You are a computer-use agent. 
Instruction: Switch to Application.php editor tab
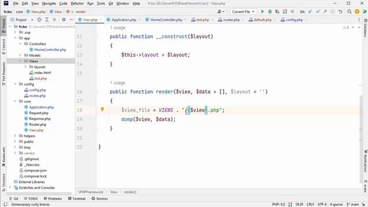click(x=124, y=20)
